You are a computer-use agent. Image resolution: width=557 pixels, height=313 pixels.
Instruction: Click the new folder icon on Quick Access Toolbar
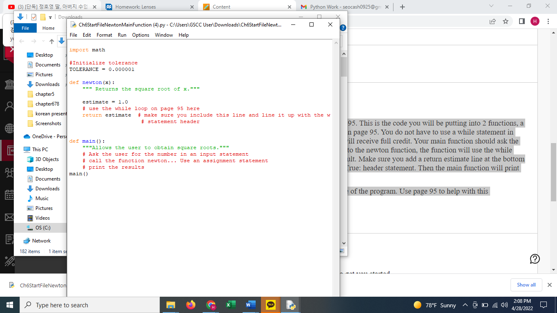[43, 17]
